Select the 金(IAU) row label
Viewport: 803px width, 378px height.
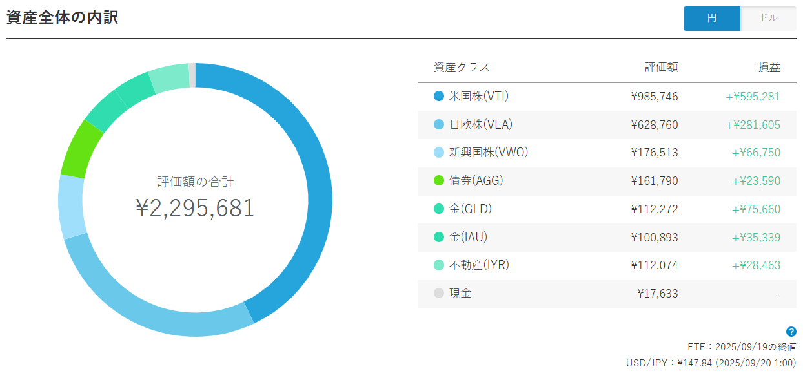point(468,237)
